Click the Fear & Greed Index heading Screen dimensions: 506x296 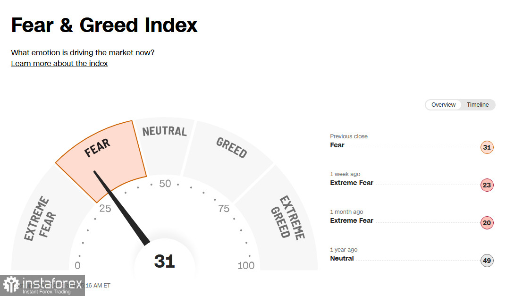click(104, 25)
